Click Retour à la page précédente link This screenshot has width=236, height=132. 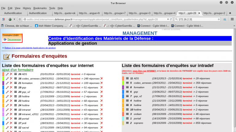[x=30, y=48]
